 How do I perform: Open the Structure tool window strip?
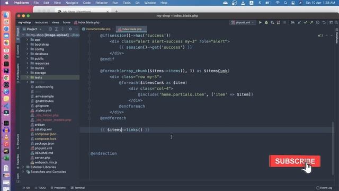(18, 142)
